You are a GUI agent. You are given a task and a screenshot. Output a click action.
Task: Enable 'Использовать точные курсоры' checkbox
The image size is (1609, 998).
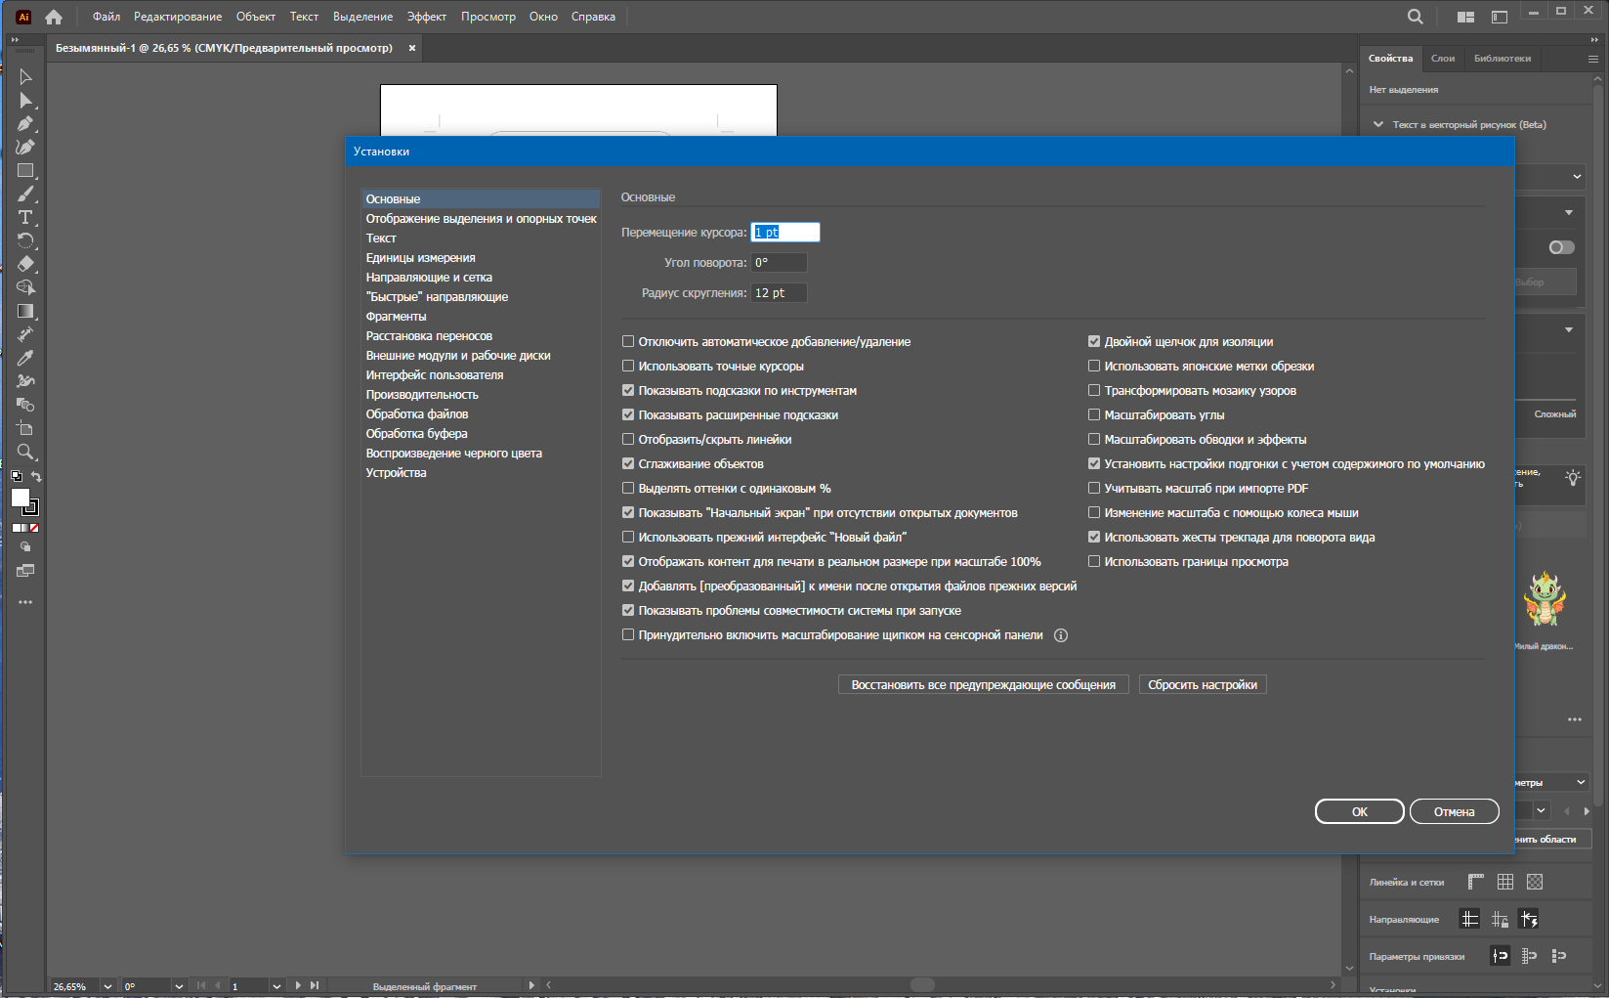(x=628, y=367)
